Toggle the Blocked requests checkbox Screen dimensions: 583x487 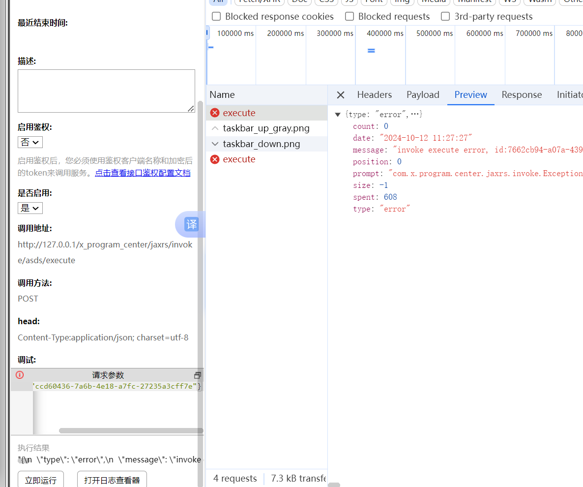pyautogui.click(x=350, y=17)
